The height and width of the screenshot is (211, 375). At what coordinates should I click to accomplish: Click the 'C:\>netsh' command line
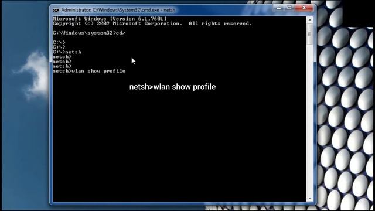click(67, 52)
